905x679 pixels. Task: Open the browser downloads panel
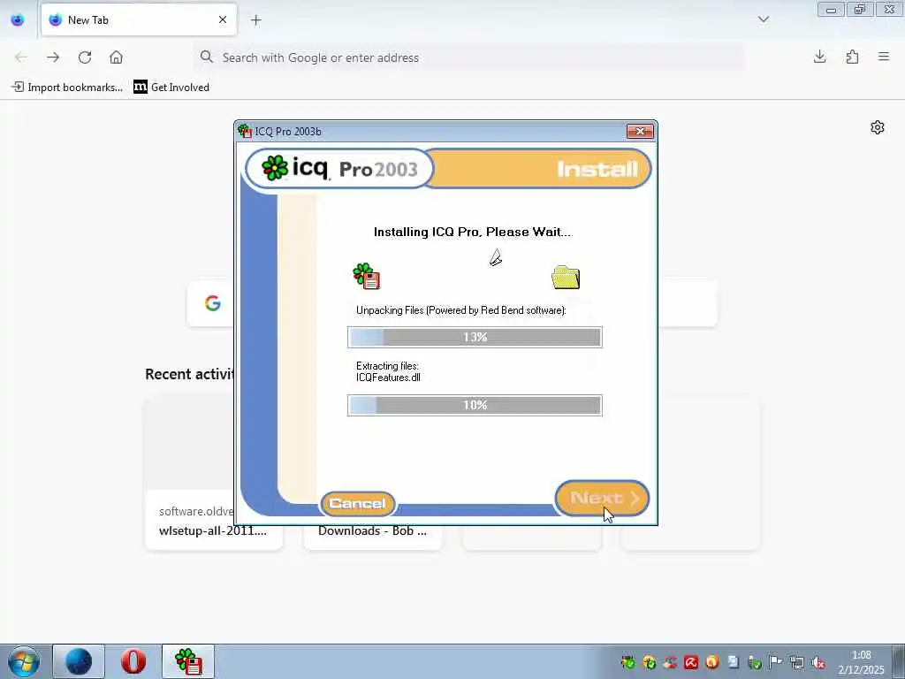click(819, 57)
